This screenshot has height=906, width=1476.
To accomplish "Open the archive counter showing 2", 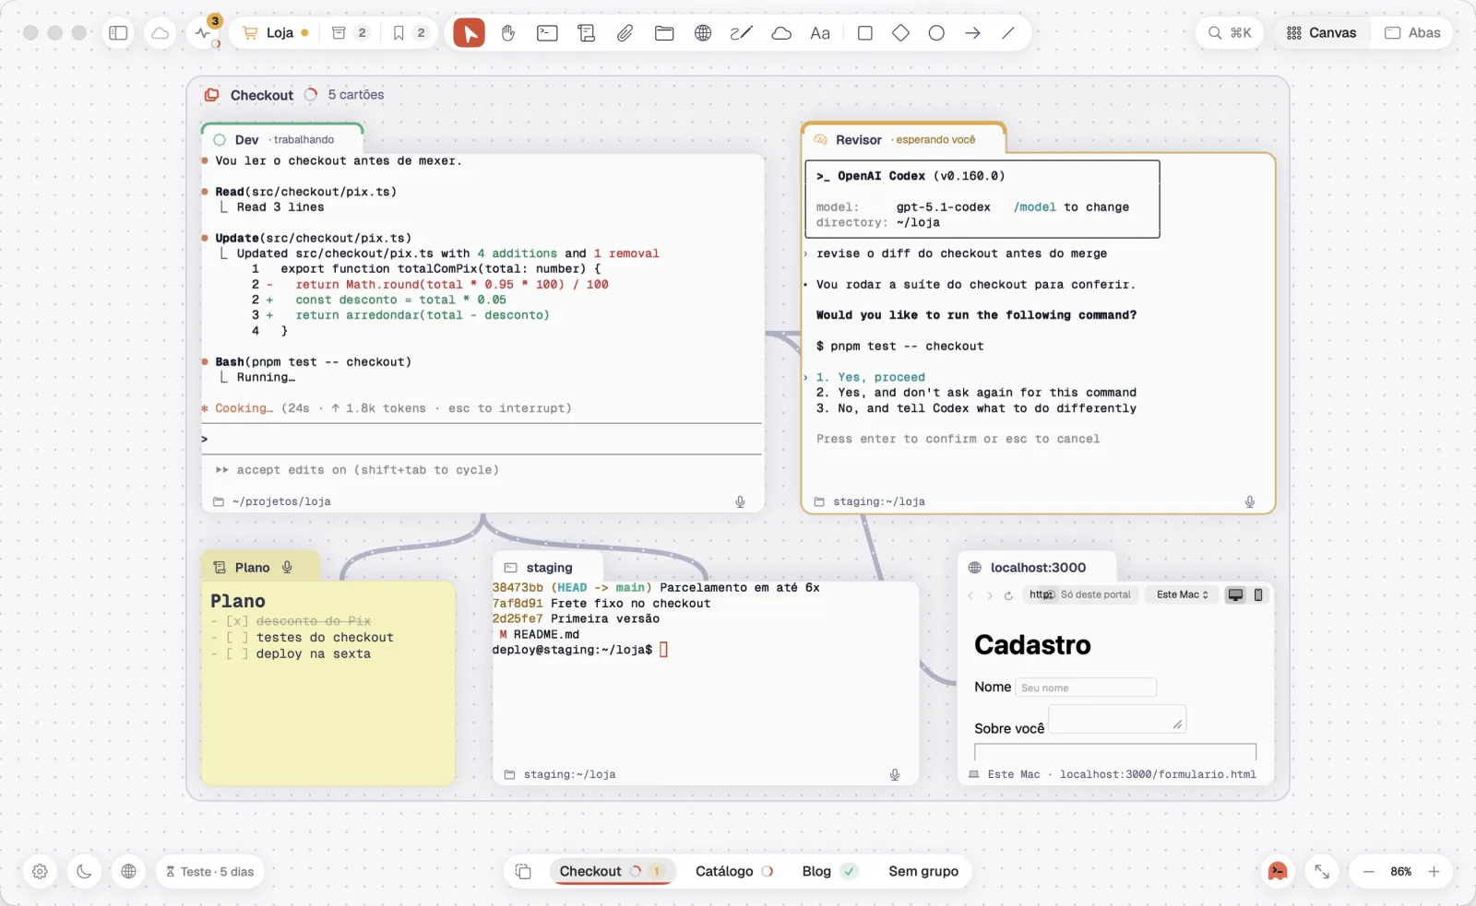I will click(x=350, y=33).
